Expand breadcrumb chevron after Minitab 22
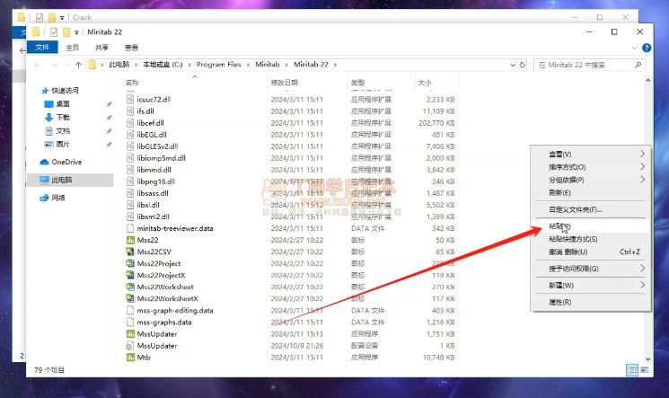Viewport: 669px width, 398px height. (x=335, y=65)
